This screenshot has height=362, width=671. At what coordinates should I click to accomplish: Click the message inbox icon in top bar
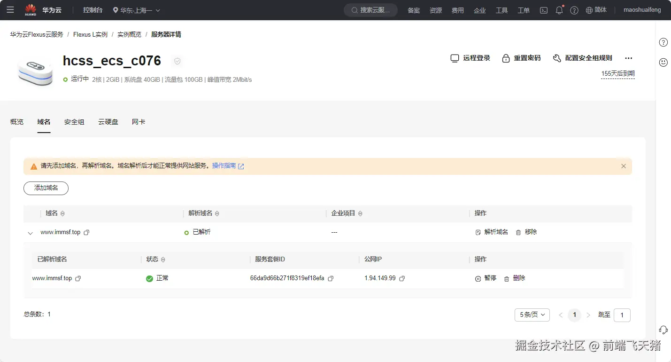543,10
